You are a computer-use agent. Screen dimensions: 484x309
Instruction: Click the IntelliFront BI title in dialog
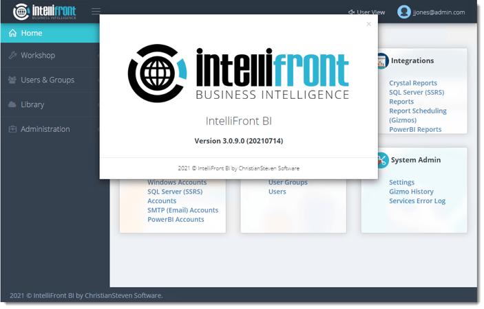(239, 122)
